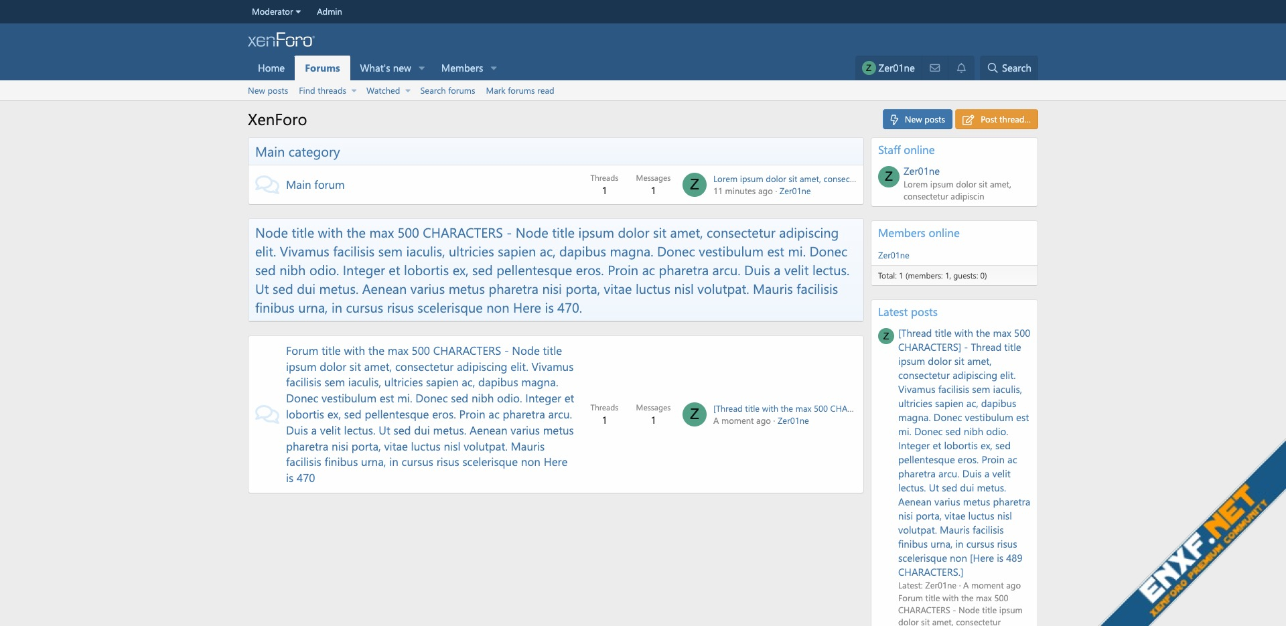Expand the What's new dropdown arrow
The width and height of the screenshot is (1286, 626).
[x=422, y=68]
